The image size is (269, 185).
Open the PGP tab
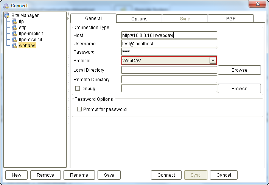click(230, 18)
